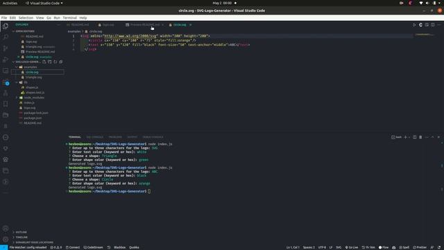Open the Search view in activity bar
This screenshot has height=250, width=444.
6,37
